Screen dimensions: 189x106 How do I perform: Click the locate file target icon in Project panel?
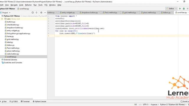(32, 12)
